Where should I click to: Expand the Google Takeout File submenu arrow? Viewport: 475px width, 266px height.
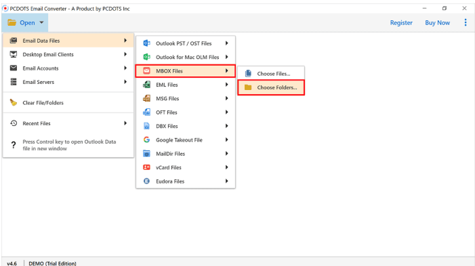226,140
